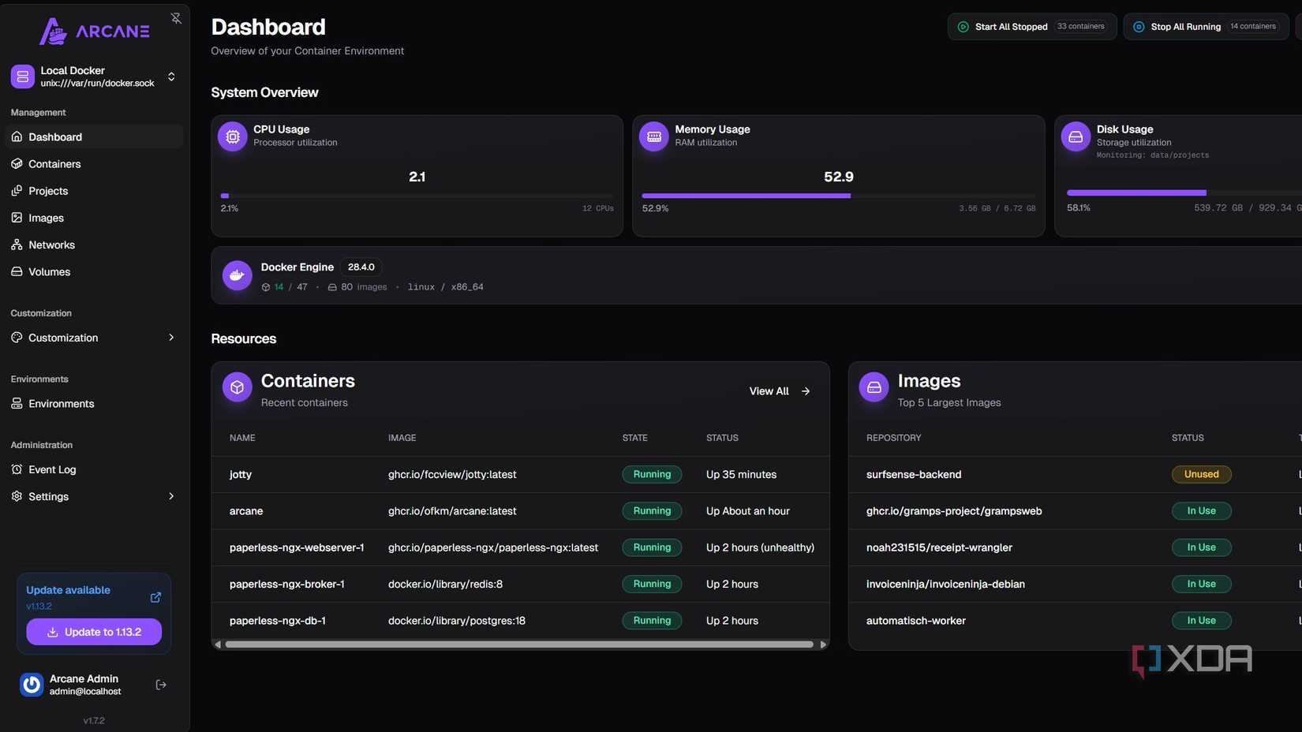Open View All in the Containers card
1302x732 pixels.
pos(778,390)
